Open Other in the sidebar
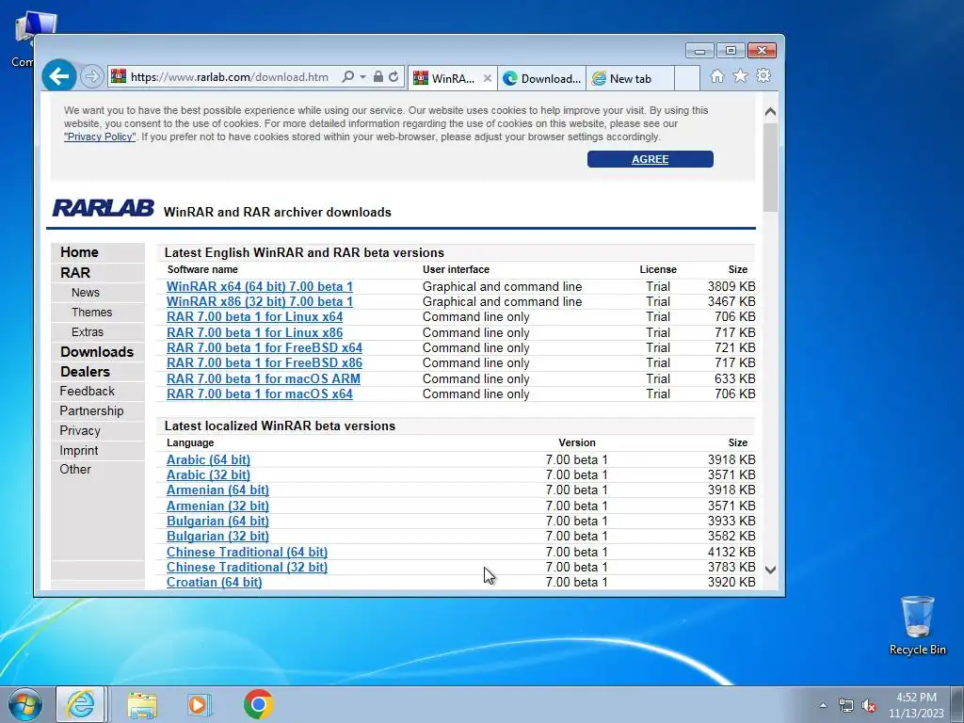Image resolution: width=964 pixels, height=723 pixels. 75,469
